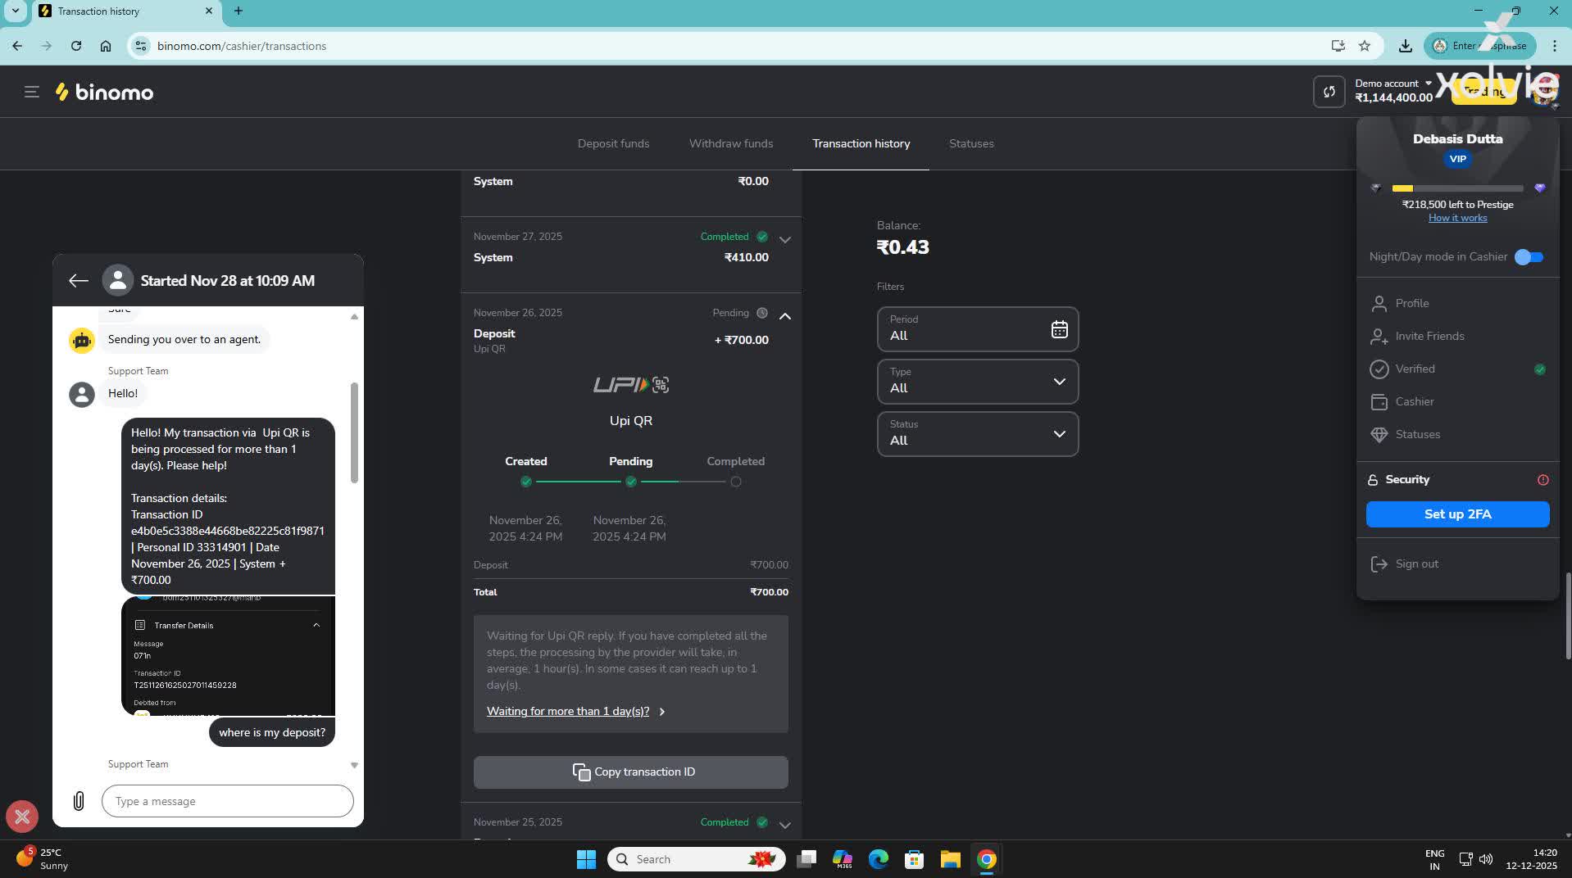The height and width of the screenshot is (878, 1572).
Task: Click the chat message input field
Action: point(227,801)
